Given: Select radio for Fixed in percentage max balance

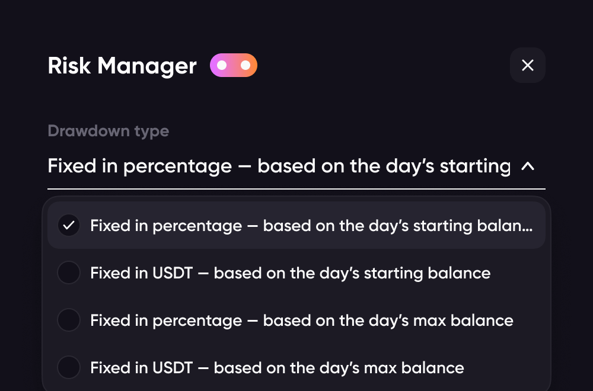Looking at the screenshot, I should point(69,321).
